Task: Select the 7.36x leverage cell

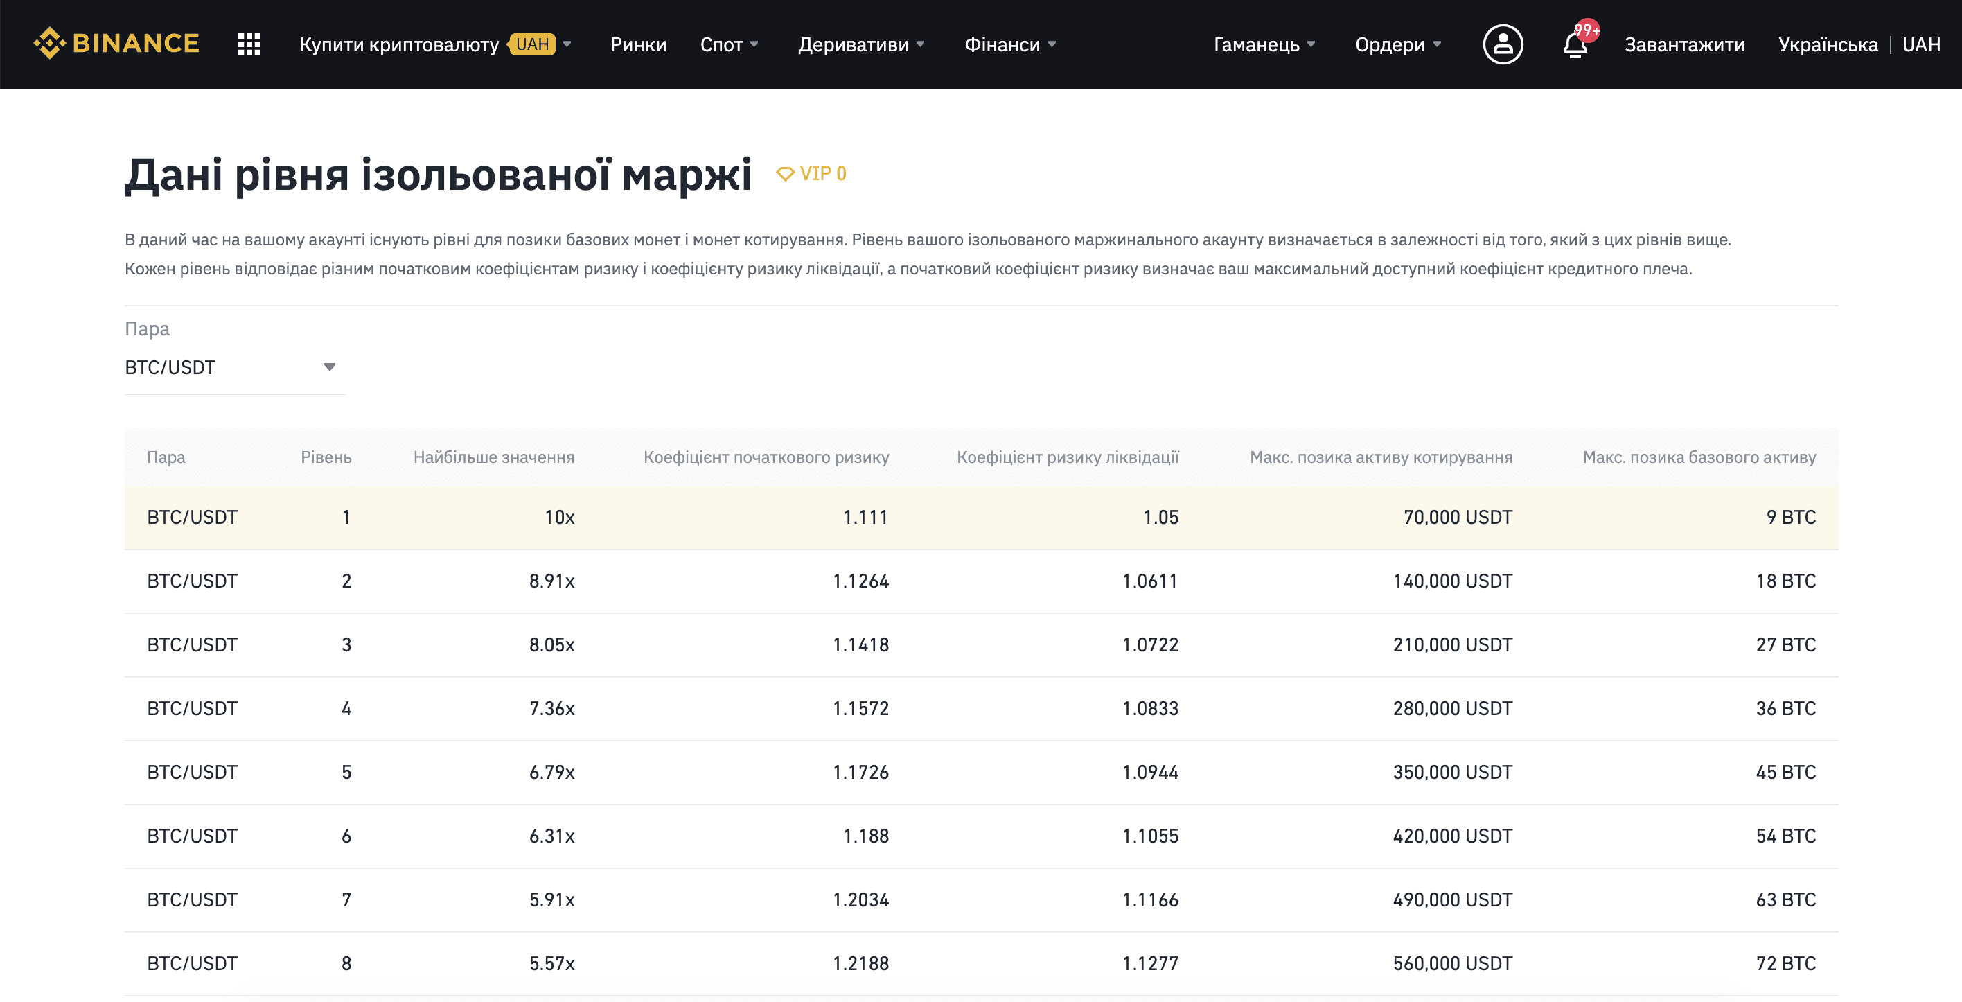Action: [551, 709]
